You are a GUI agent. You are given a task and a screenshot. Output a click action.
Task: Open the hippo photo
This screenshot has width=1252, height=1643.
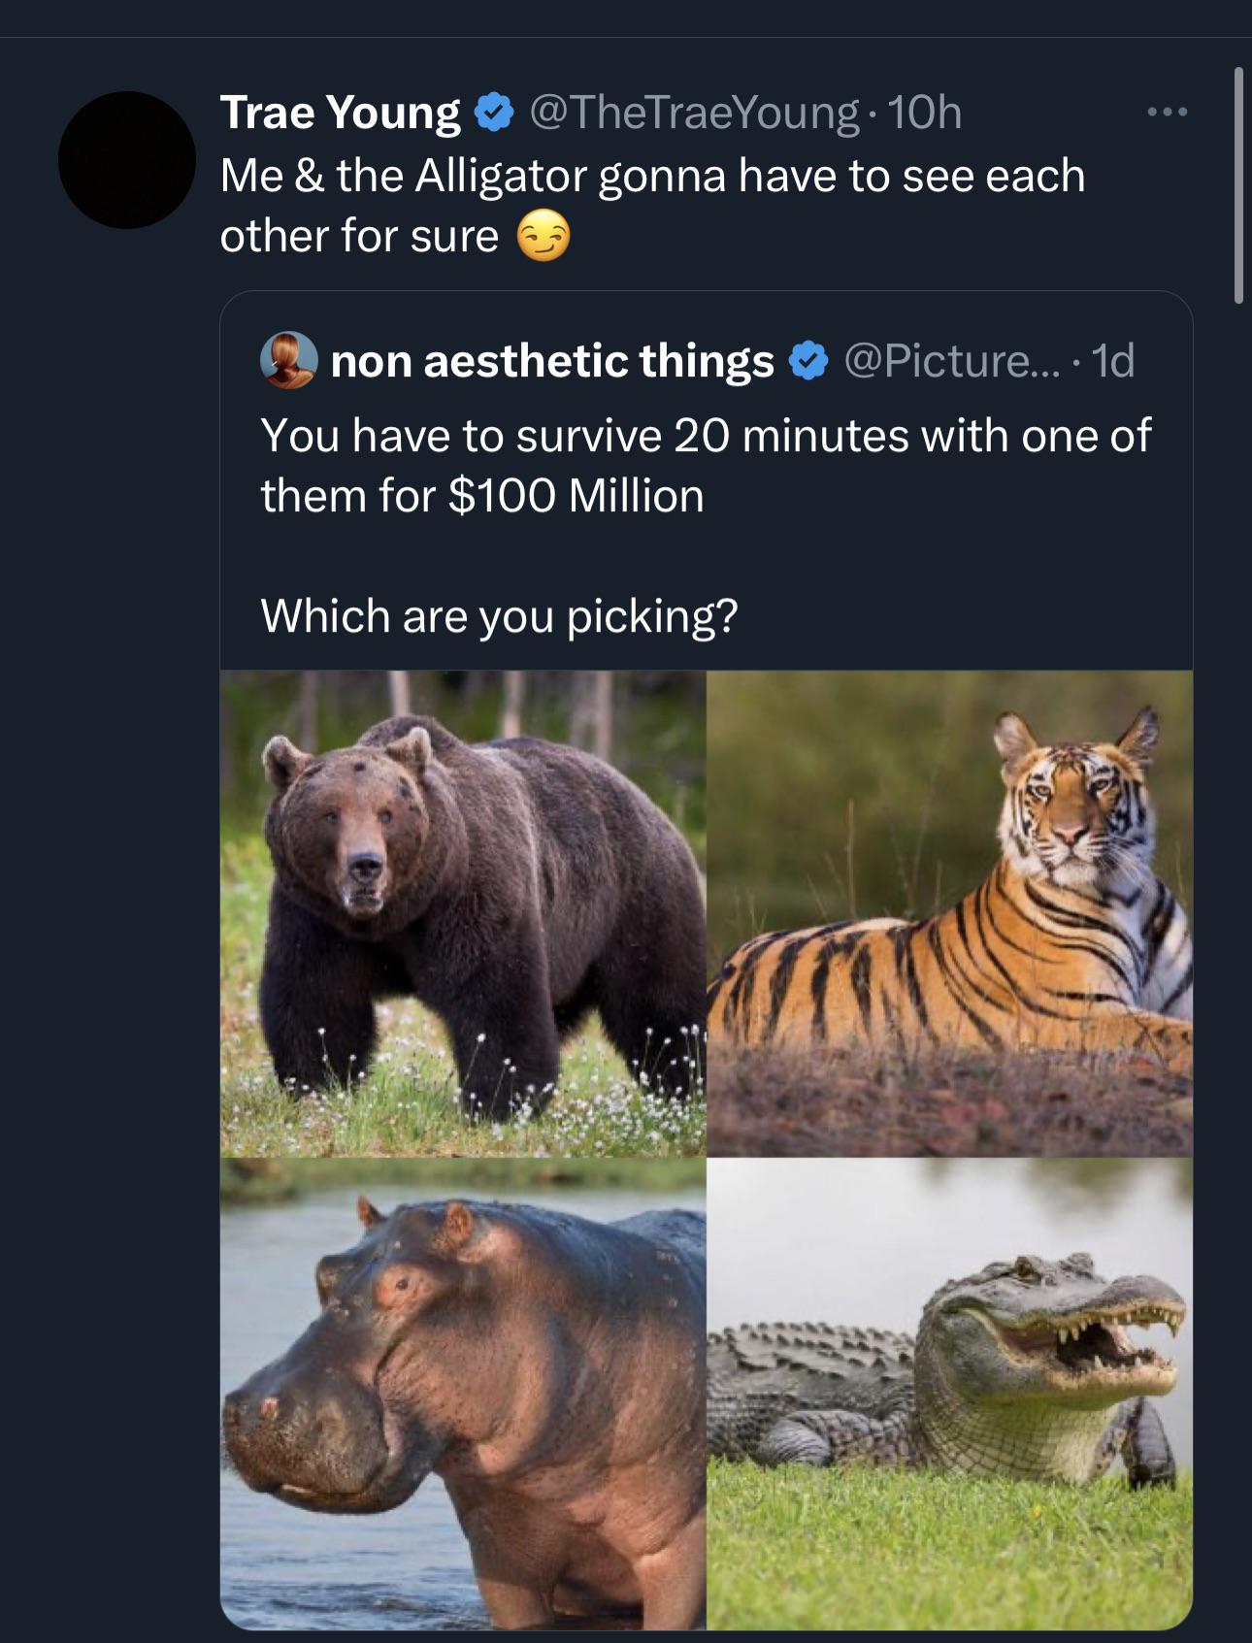[x=463, y=1394]
